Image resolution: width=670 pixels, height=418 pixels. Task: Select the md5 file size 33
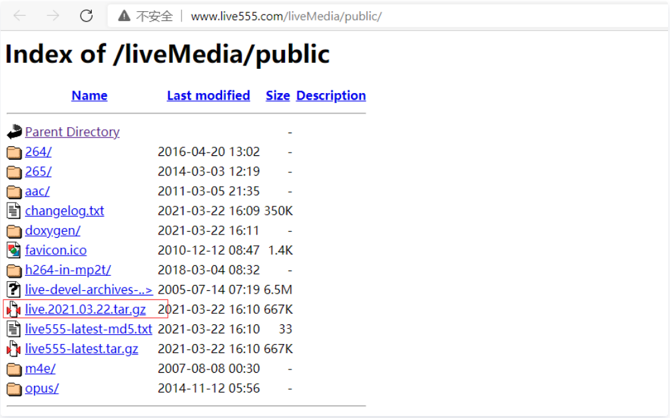286,329
